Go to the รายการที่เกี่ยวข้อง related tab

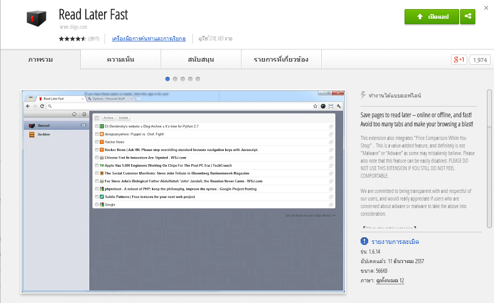281,59
